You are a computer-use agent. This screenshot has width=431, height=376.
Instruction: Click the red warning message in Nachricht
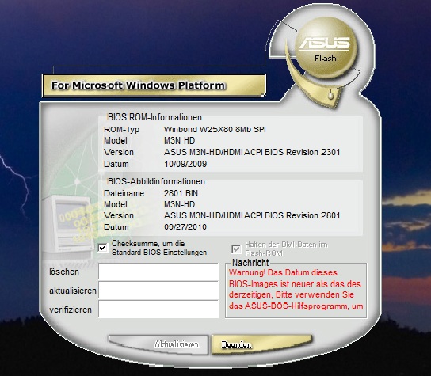(296, 289)
